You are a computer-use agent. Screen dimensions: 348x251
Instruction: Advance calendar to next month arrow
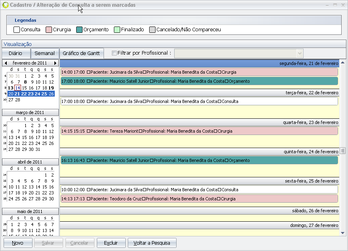55,63
